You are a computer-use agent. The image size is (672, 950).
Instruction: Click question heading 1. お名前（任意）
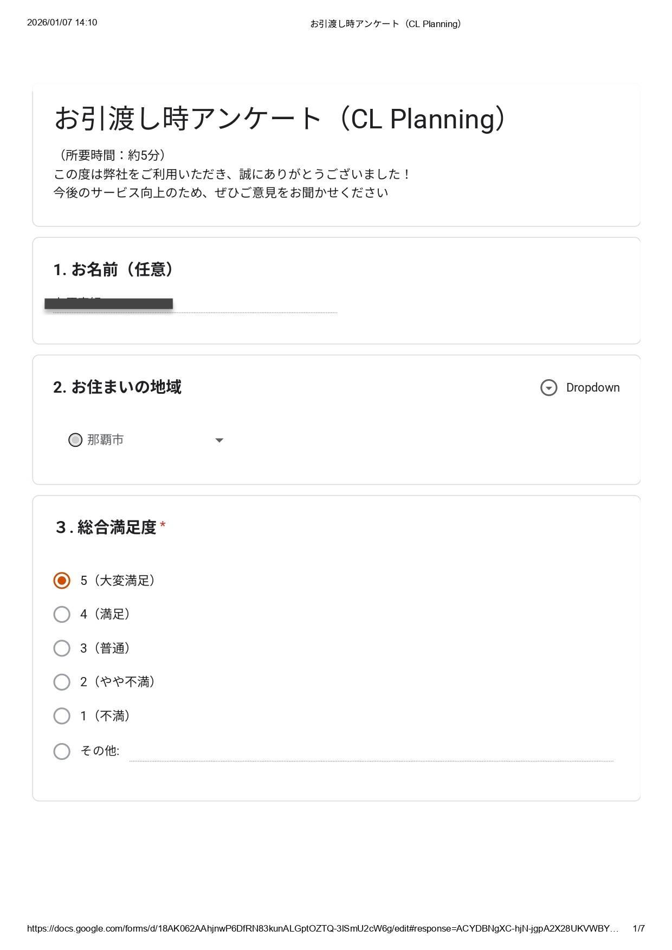(113, 269)
